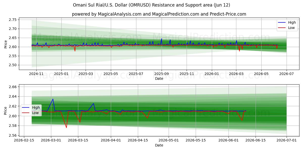Click the '2025-05' tick label on top chart

point(111,74)
